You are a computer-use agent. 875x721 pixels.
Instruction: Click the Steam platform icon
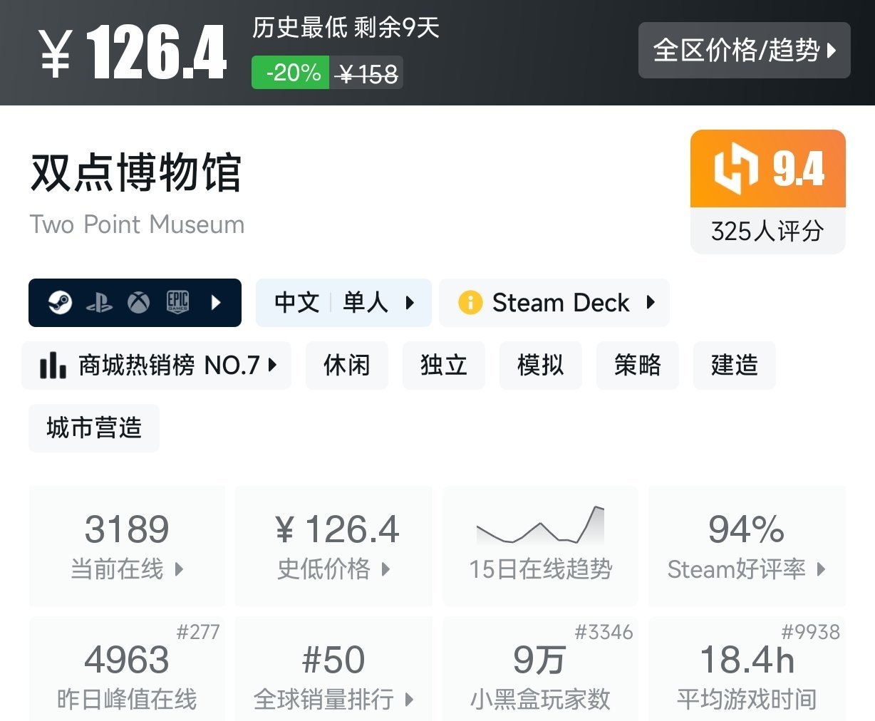pyautogui.click(x=60, y=303)
